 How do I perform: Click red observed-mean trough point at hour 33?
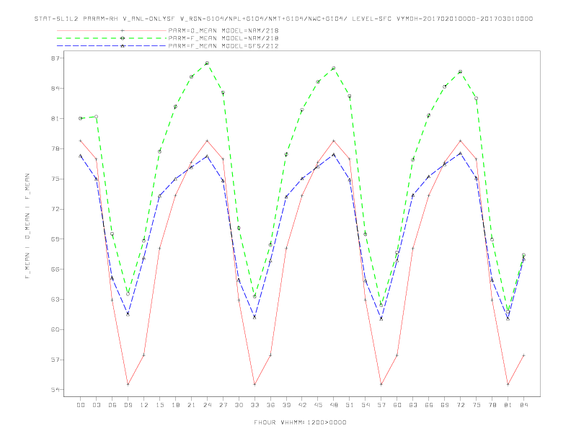(x=254, y=384)
